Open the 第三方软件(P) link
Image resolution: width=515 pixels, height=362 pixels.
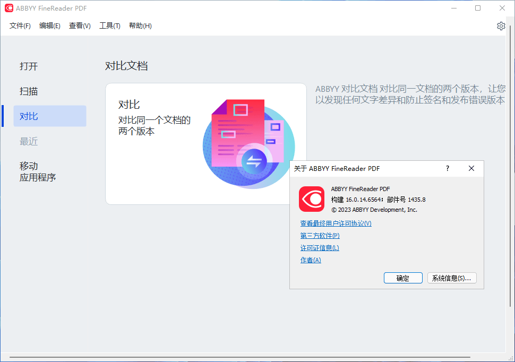[x=320, y=236]
